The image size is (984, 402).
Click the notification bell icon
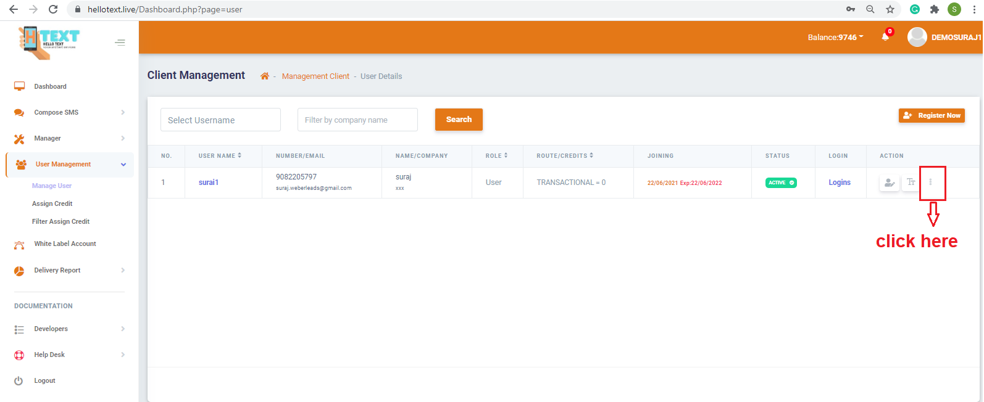tap(885, 36)
